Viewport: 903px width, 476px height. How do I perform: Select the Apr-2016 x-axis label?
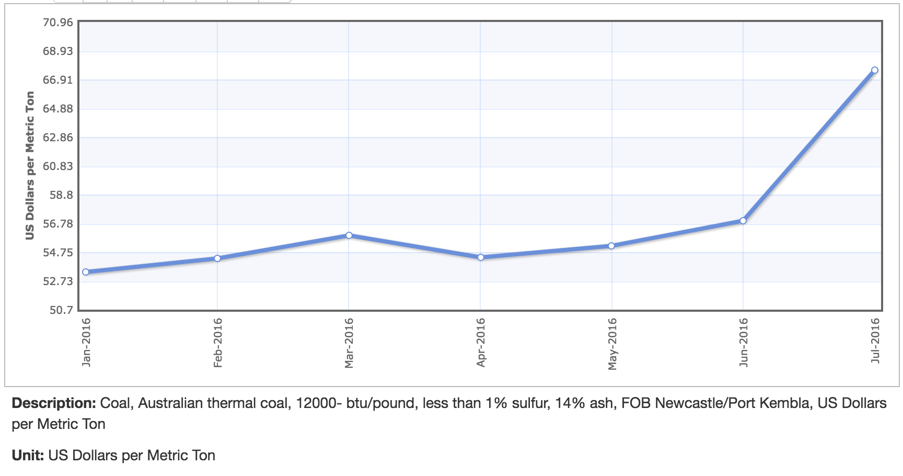coord(481,342)
